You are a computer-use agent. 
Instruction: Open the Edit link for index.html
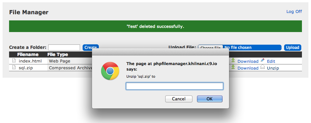[271, 61]
